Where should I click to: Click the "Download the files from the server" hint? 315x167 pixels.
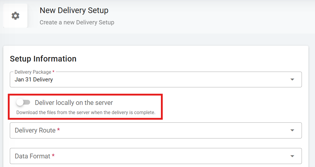(x=86, y=113)
